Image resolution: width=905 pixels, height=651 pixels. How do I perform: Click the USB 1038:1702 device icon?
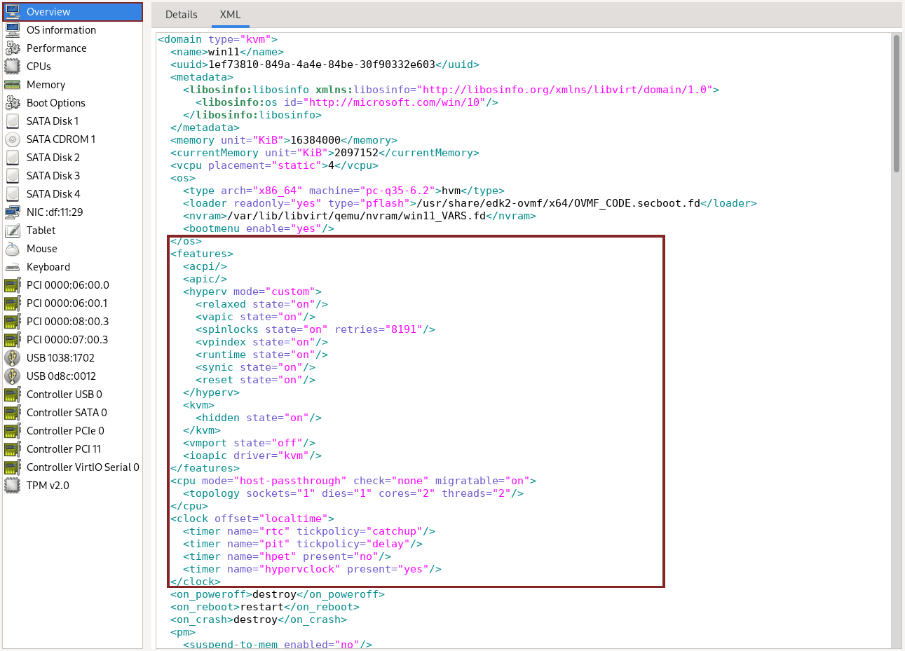click(13, 358)
